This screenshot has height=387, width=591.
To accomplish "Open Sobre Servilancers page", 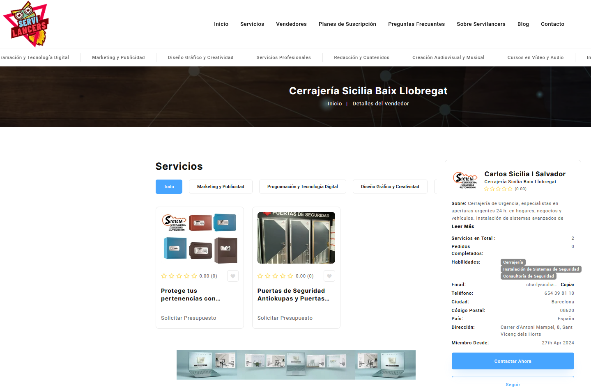I will pyautogui.click(x=481, y=24).
